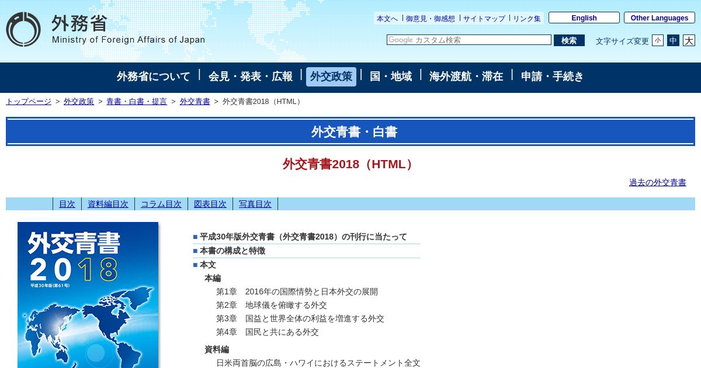Image resolution: width=701 pixels, height=368 pixels.
Task: Click the 資料編 subheading
Action: (x=217, y=349)
